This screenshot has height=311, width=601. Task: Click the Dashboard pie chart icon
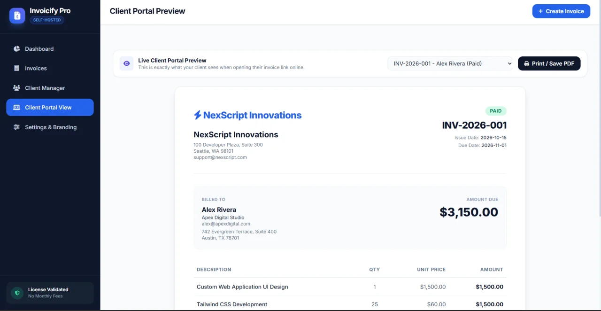[16, 49]
